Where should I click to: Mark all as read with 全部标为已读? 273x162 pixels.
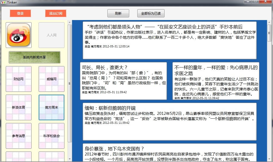[151, 13]
